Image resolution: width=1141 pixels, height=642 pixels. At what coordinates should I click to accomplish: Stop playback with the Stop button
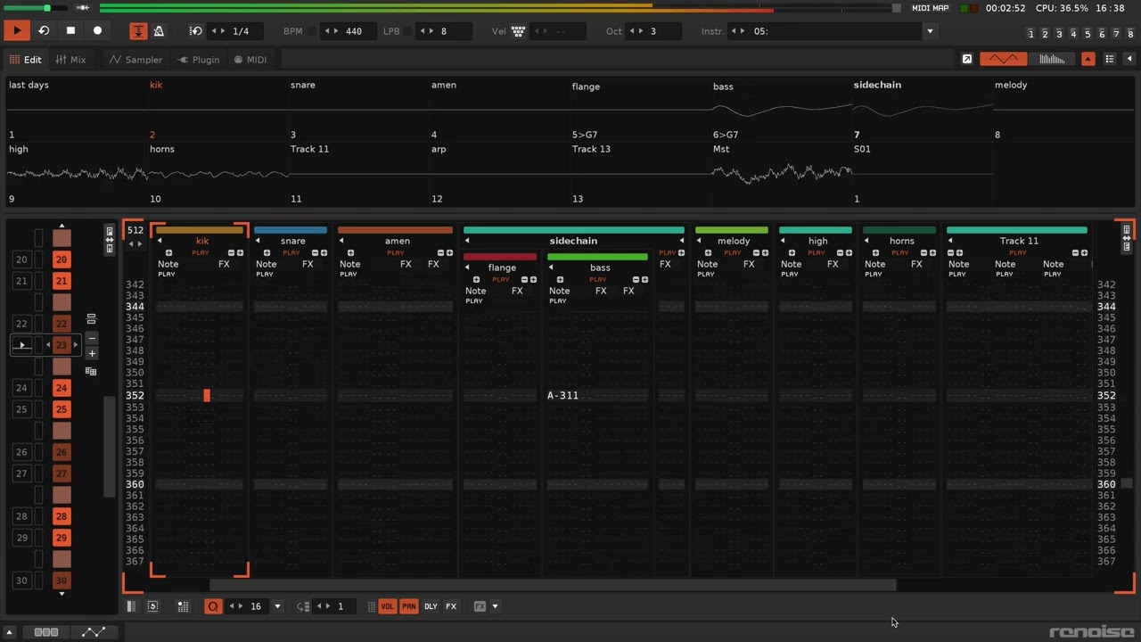tap(70, 30)
